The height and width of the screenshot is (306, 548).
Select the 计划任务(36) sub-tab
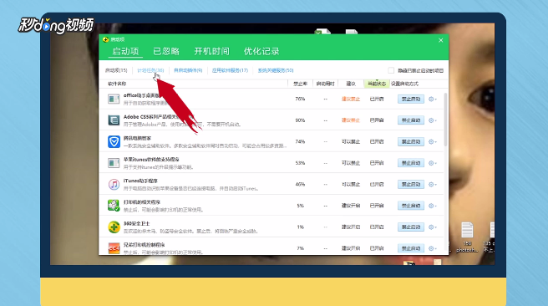[x=150, y=70]
